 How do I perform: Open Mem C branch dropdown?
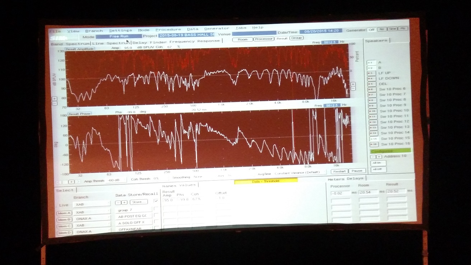93,226
